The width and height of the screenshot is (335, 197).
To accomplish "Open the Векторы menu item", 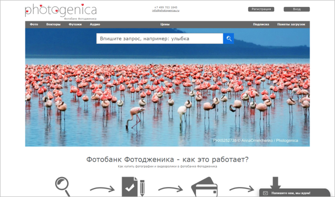I will tap(53, 24).
